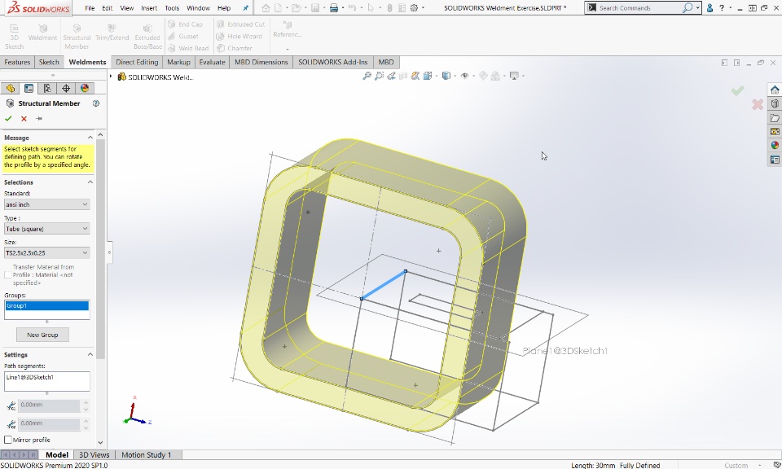Open the File menu

(90, 8)
